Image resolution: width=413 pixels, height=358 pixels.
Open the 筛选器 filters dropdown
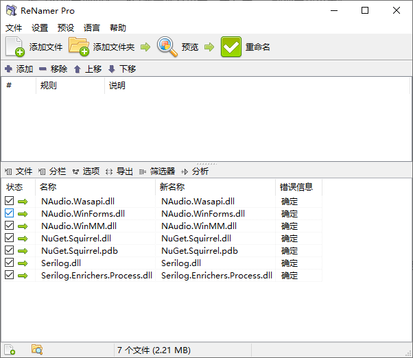(157, 171)
